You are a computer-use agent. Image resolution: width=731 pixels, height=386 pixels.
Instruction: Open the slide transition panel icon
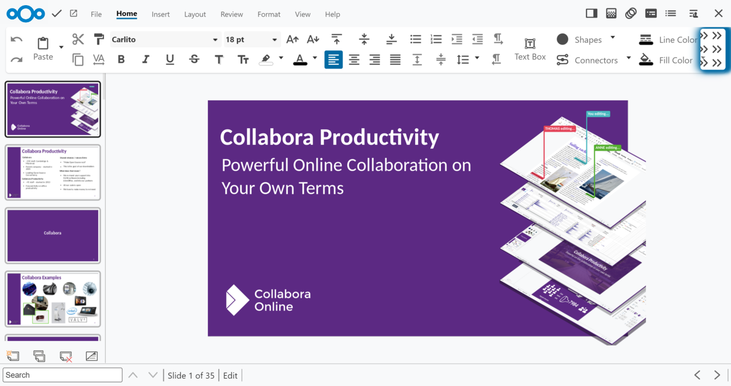pos(611,14)
